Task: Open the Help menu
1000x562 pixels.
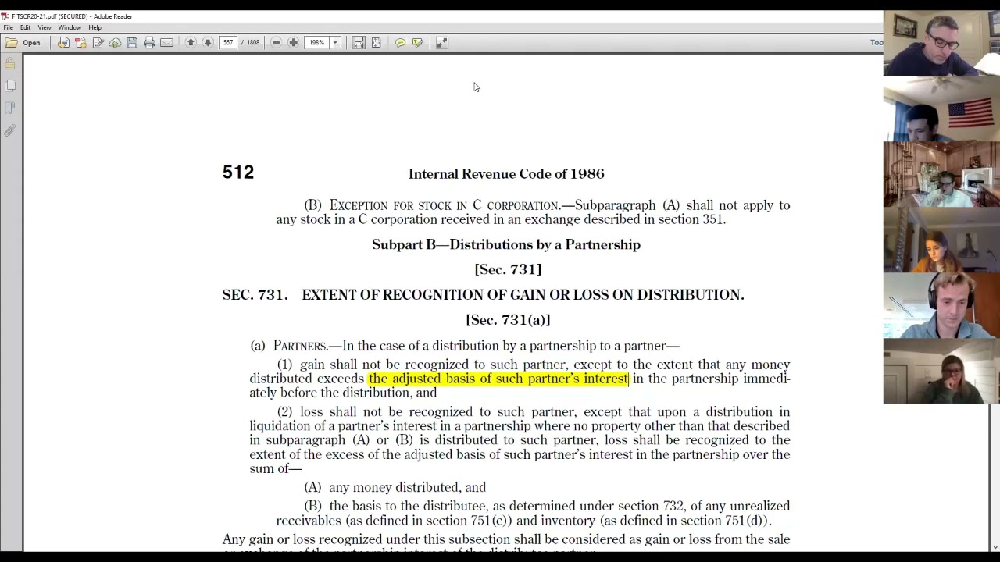Action: (x=95, y=27)
